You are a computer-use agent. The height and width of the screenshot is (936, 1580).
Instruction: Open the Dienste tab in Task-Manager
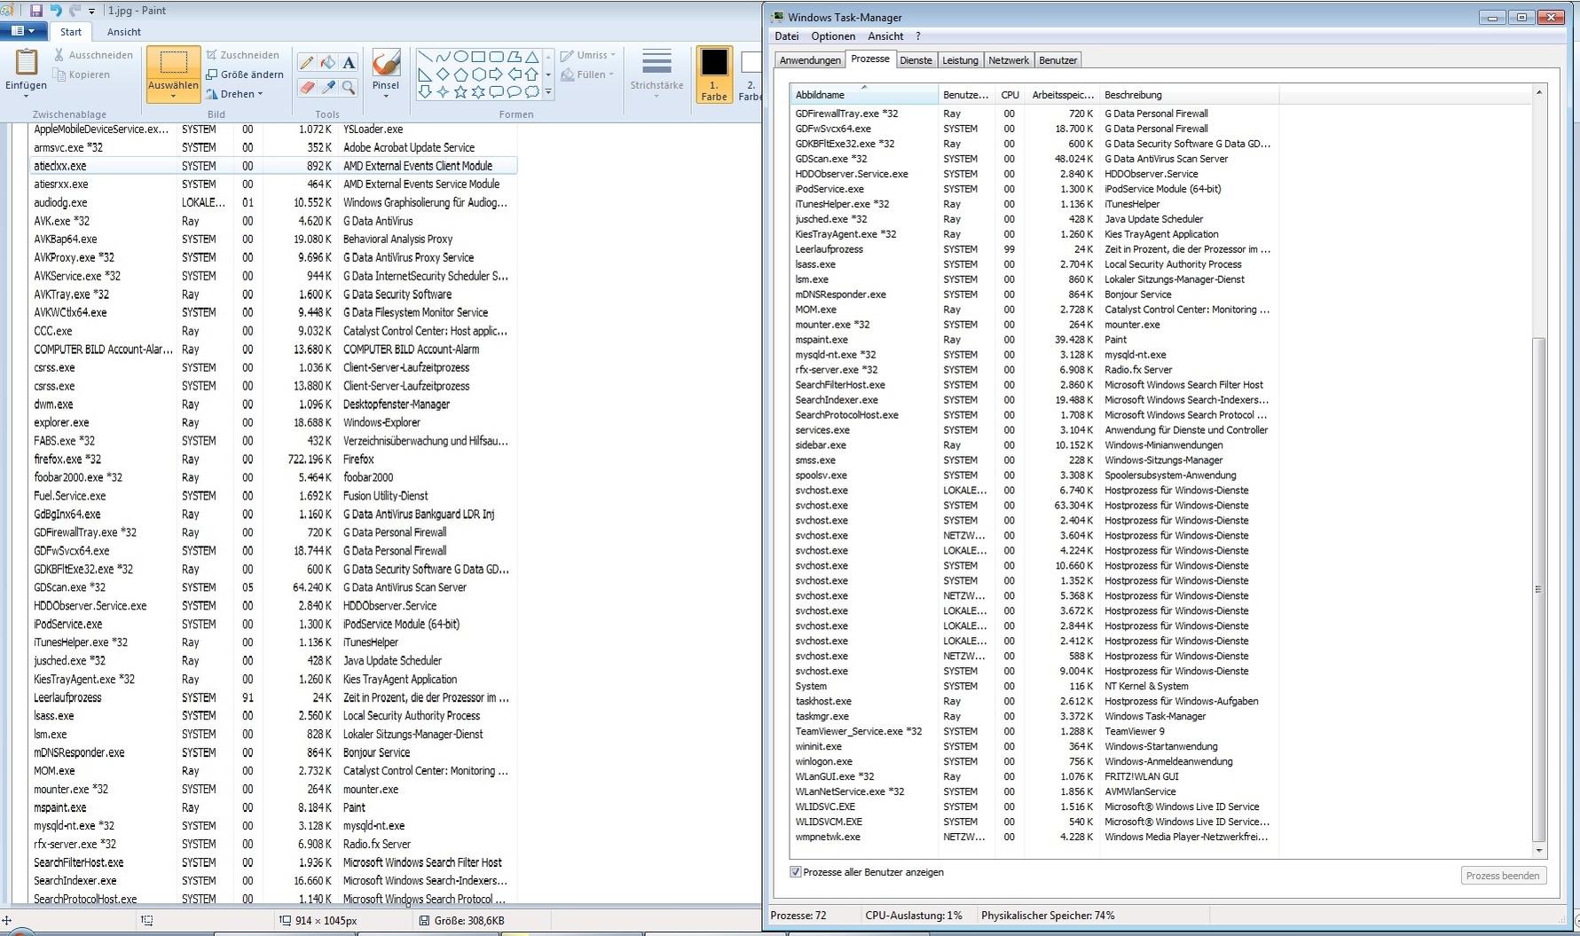pos(916,60)
